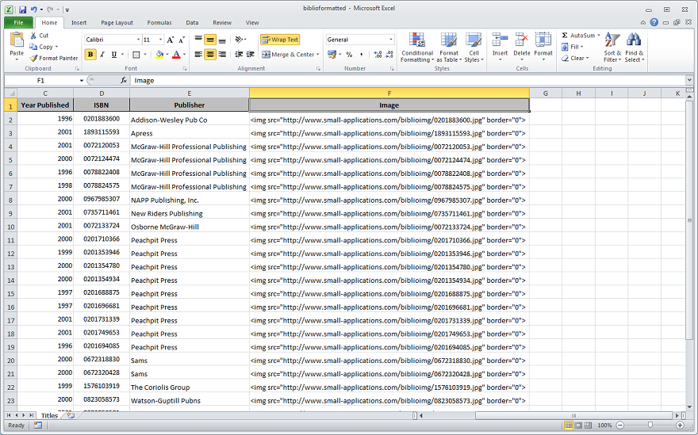
Task: Decrease font size with the shrink font icon
Action: (181, 40)
